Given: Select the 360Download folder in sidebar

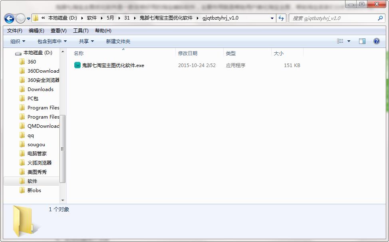Looking at the screenshot, I should click(x=44, y=71).
